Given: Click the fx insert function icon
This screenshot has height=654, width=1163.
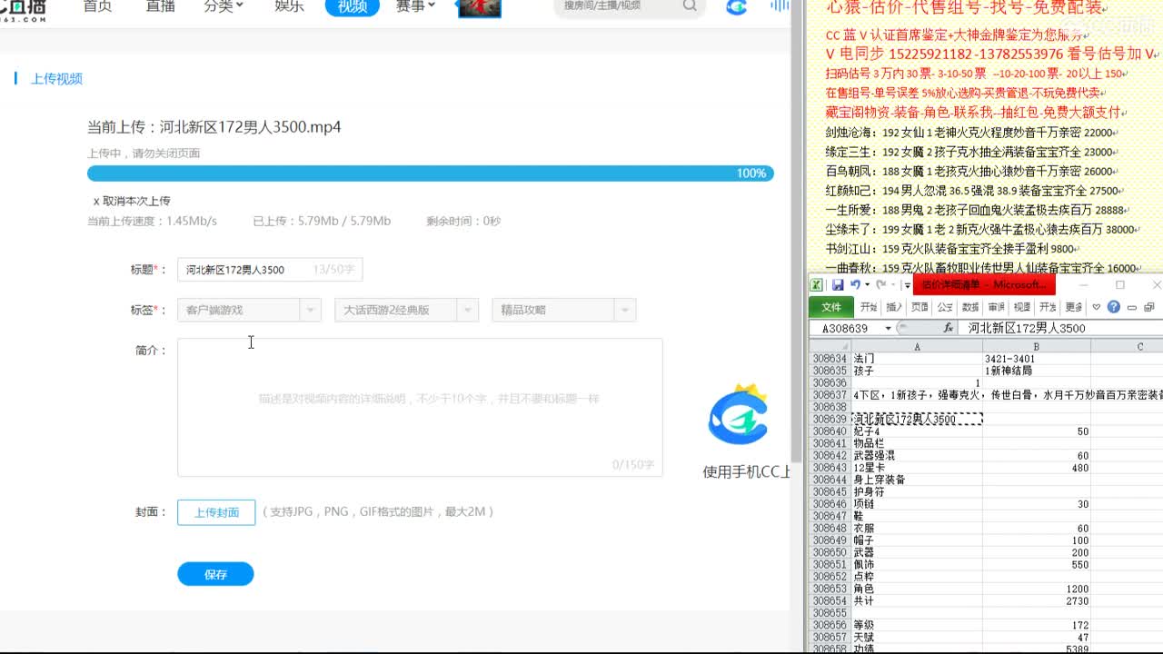Looking at the screenshot, I should (948, 328).
